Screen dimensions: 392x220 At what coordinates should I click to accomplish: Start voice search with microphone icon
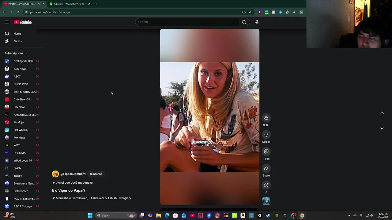(257, 22)
